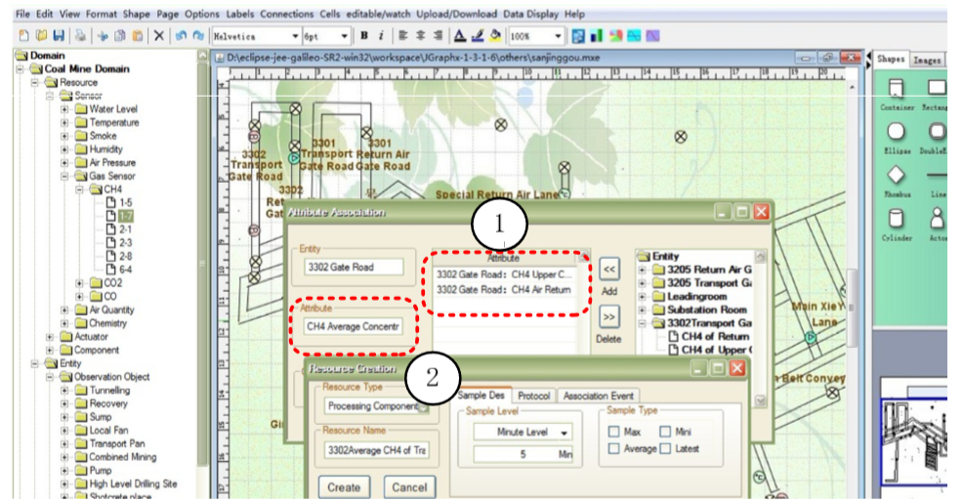Select the Rhombus shape from palette
Screen dimensions: 964x502
coord(896,176)
